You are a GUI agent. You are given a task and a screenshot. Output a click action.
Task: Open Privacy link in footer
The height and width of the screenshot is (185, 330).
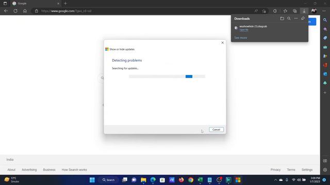(x=275, y=170)
